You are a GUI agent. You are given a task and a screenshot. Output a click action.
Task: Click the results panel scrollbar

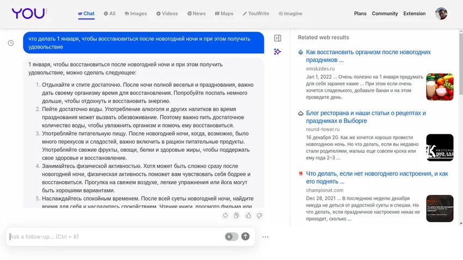[461, 64]
